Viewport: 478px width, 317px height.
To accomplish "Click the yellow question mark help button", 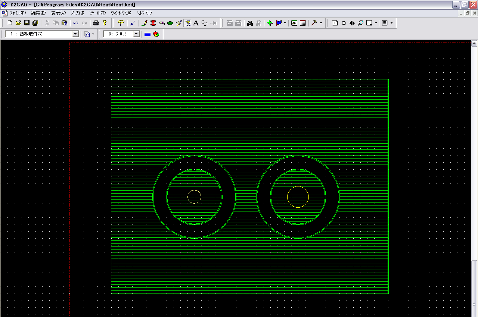I will [105, 23].
